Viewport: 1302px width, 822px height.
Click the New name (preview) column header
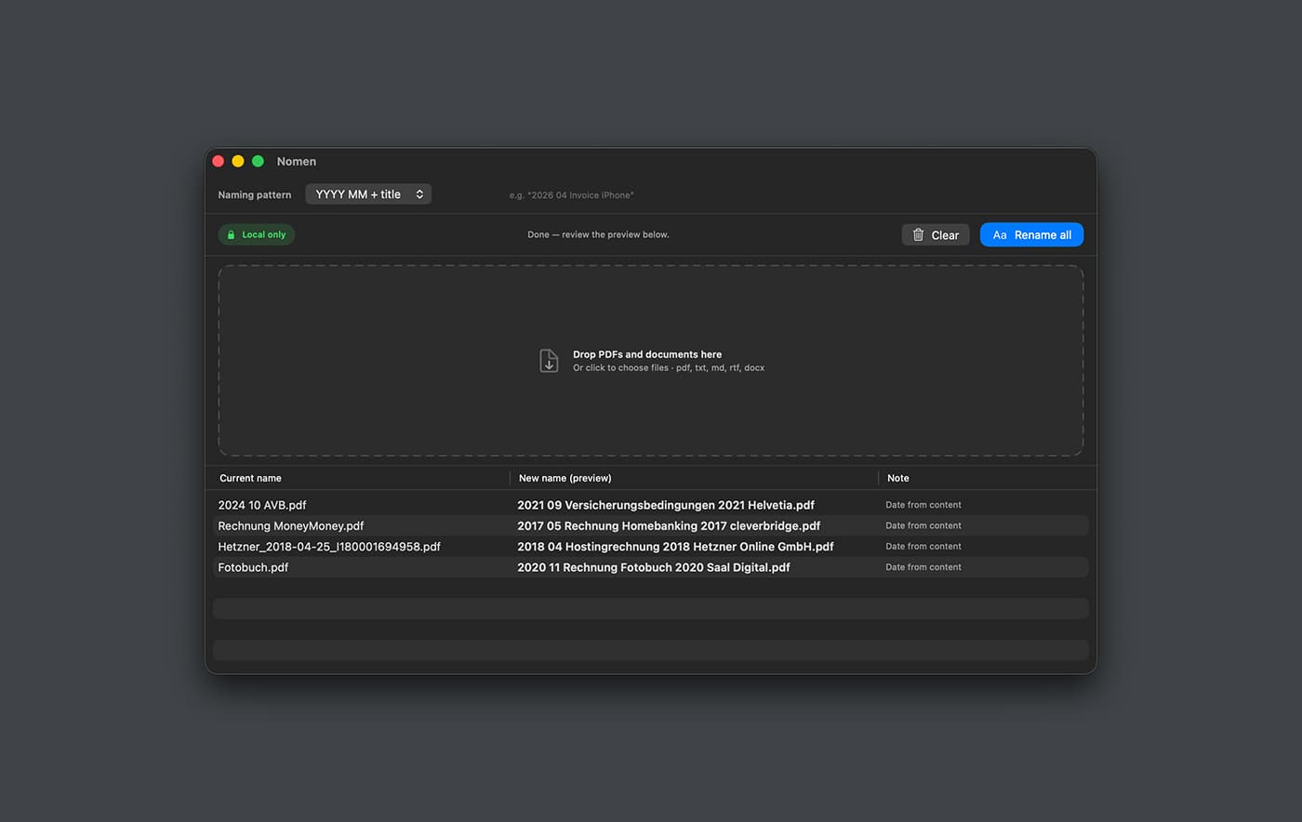565,478
